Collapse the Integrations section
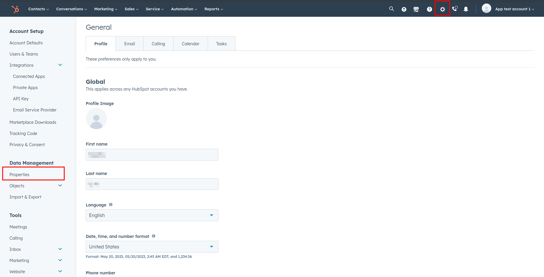 click(60, 65)
